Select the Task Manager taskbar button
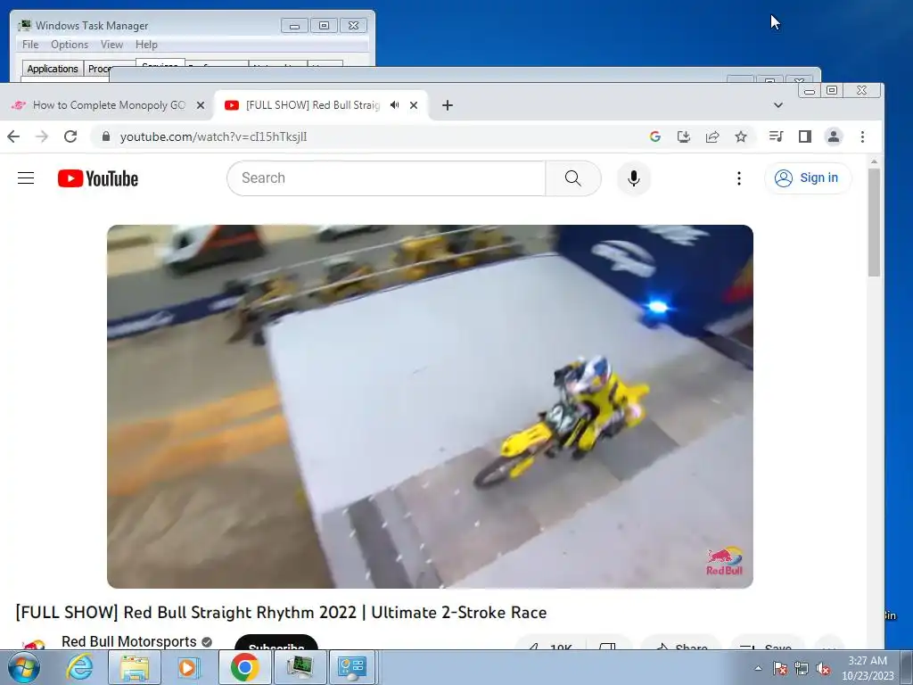Image resolution: width=913 pixels, height=685 pixels. click(x=300, y=667)
